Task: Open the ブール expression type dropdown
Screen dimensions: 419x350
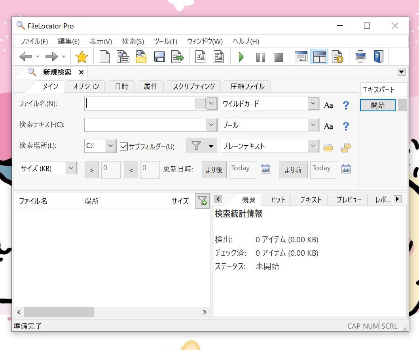Action: coord(313,125)
